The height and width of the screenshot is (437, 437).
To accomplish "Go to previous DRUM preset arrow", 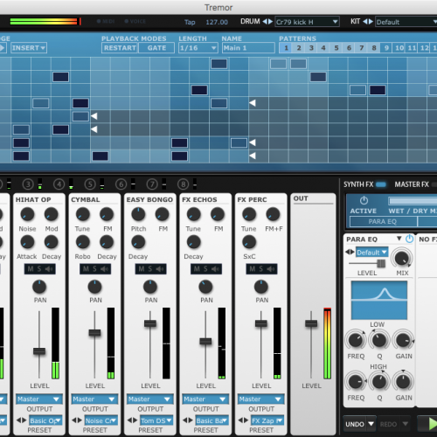I will 265,22.
